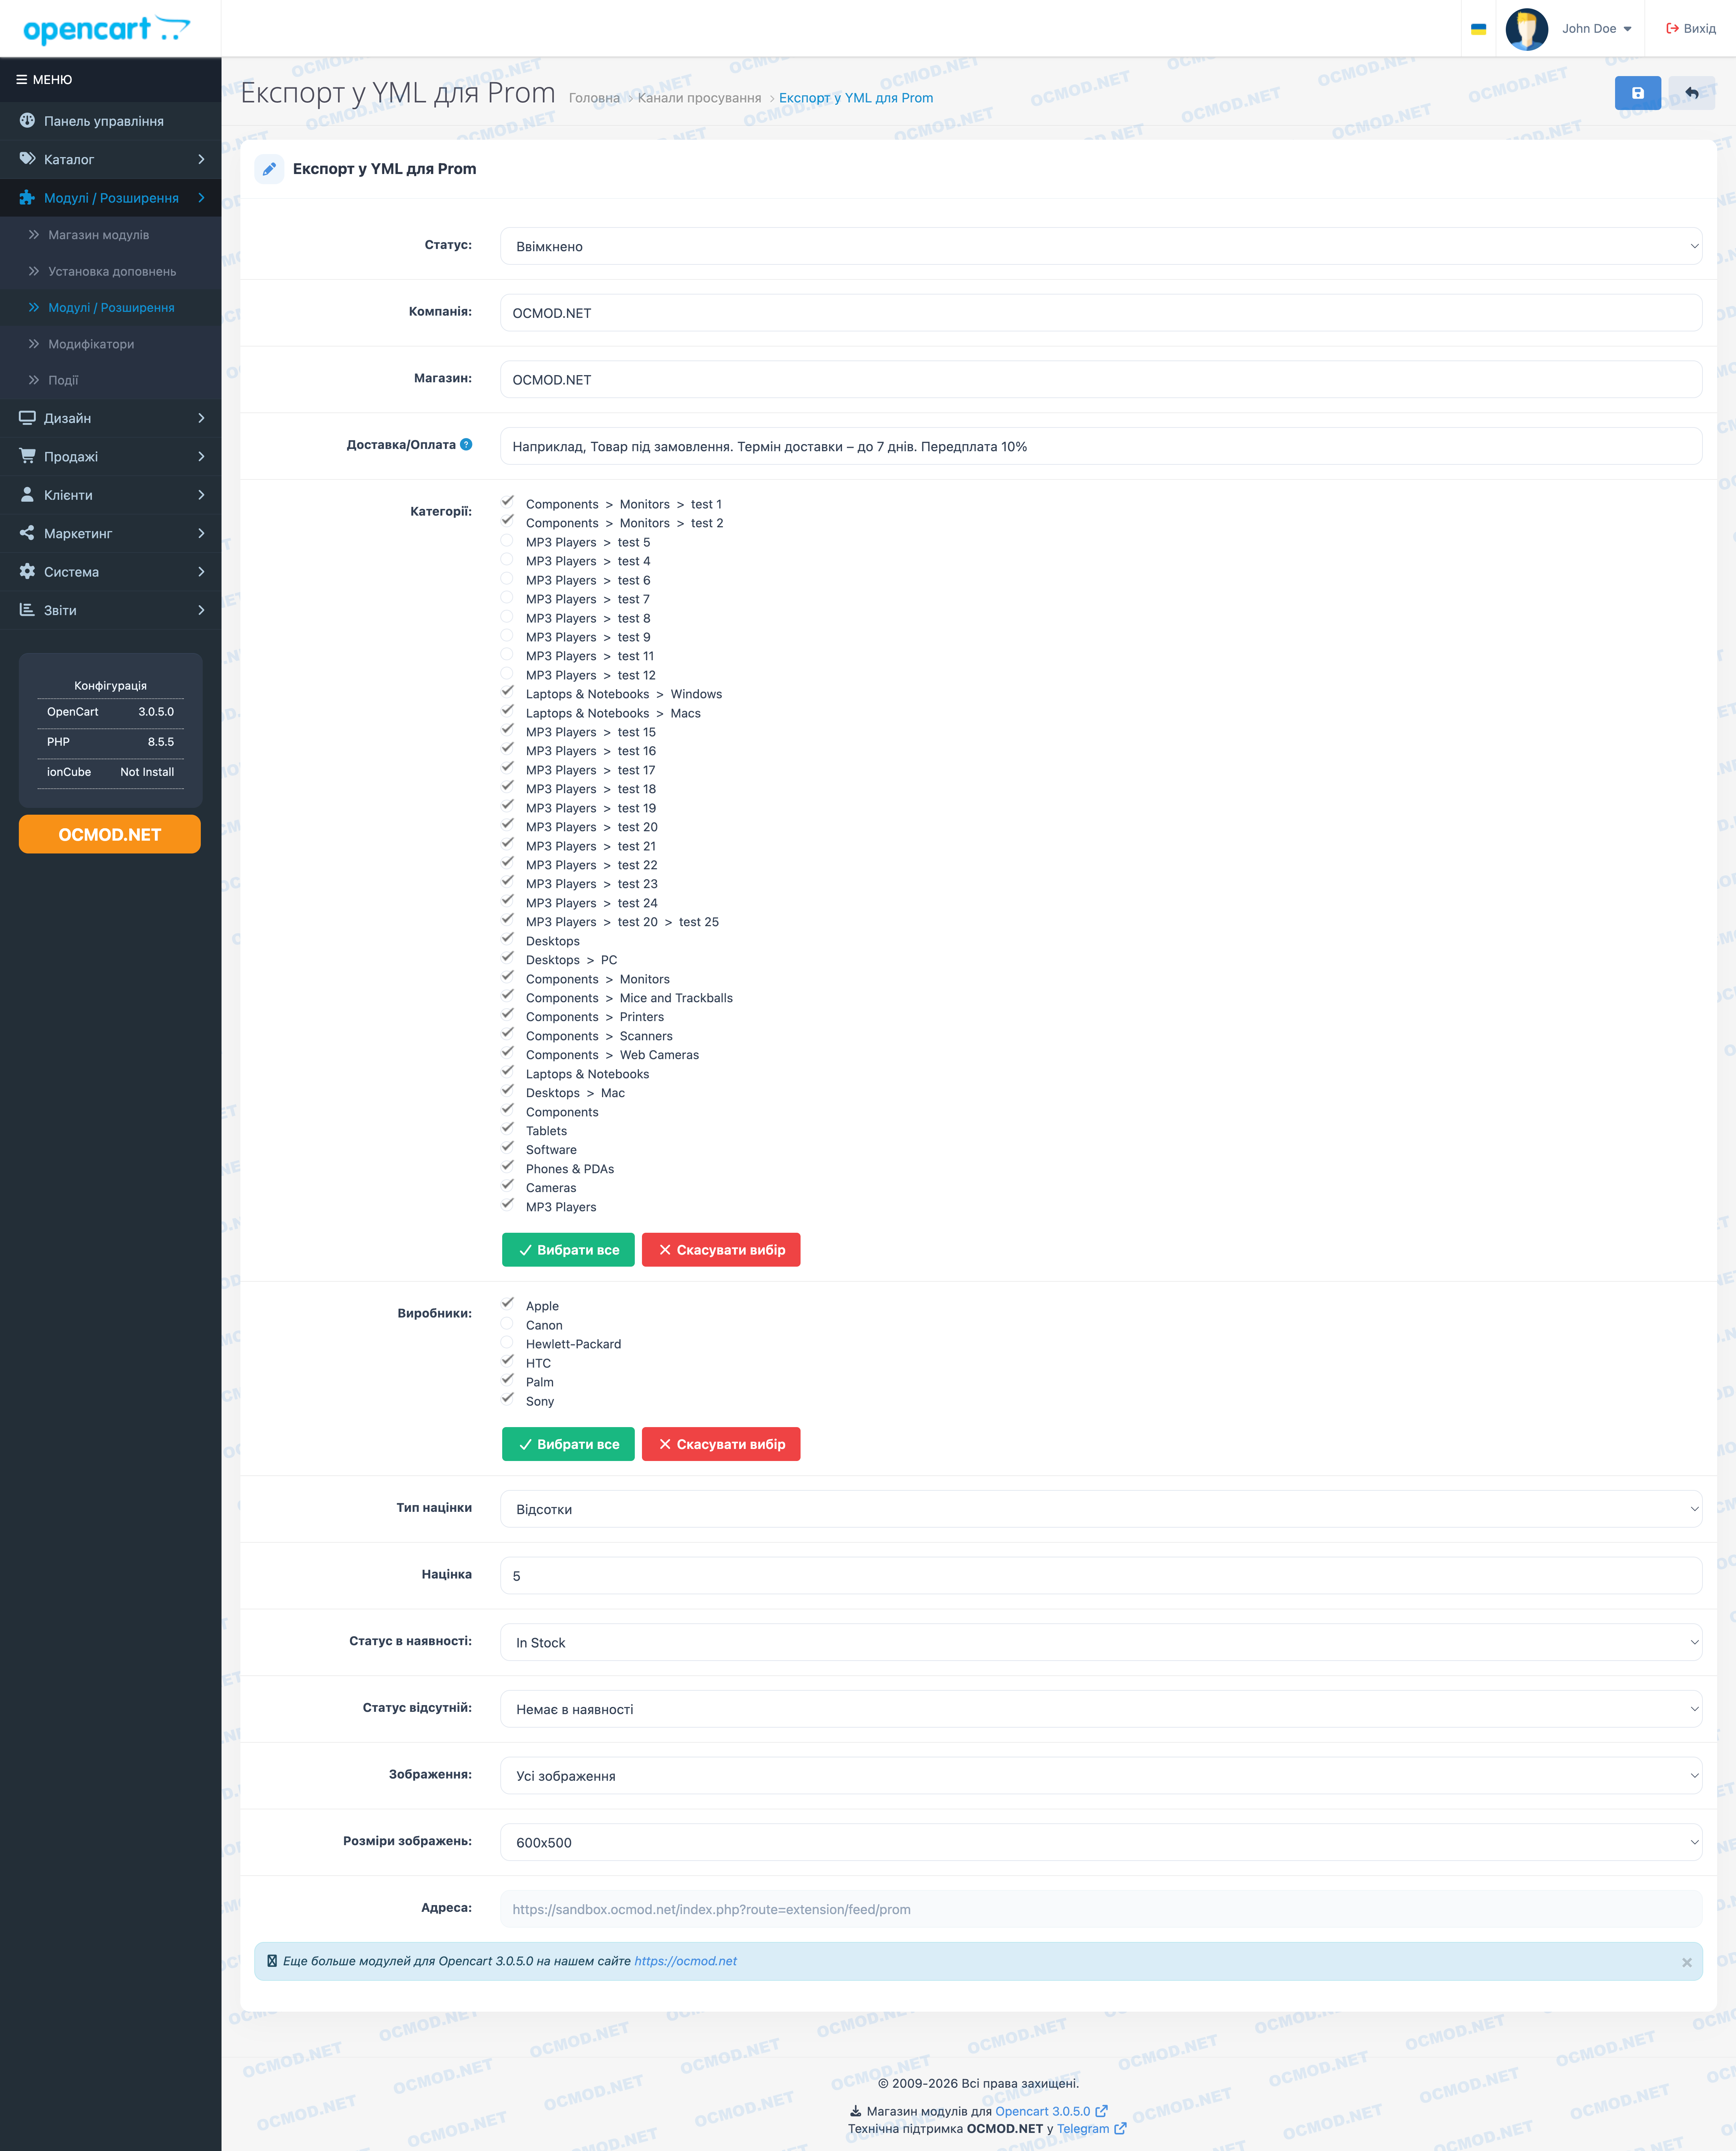Open the Статус dropdown

[1101, 246]
